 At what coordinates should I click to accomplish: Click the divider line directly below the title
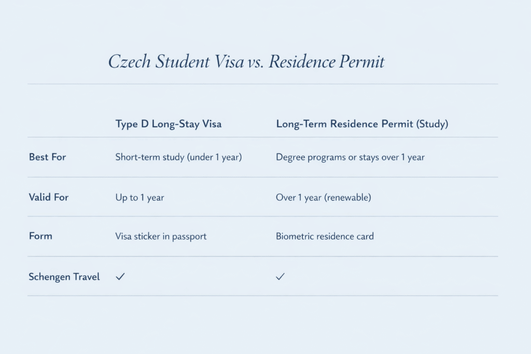tap(262, 84)
